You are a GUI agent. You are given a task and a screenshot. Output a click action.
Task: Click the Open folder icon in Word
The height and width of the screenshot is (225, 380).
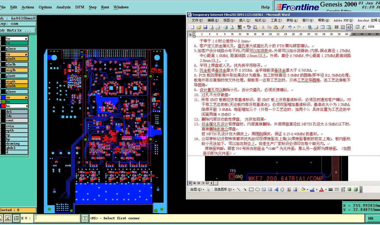click(x=199, y=27)
